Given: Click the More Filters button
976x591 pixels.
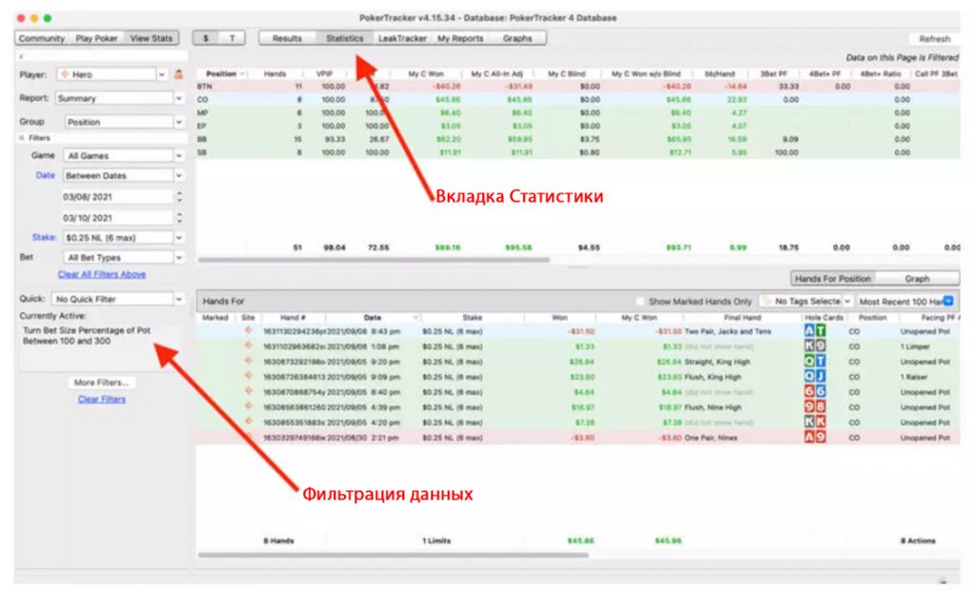Looking at the screenshot, I should pyautogui.click(x=101, y=383).
